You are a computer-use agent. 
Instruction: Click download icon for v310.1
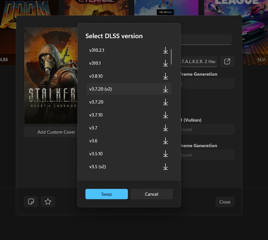pos(165,63)
